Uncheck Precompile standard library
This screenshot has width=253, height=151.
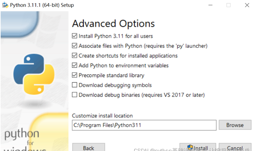point(74,75)
